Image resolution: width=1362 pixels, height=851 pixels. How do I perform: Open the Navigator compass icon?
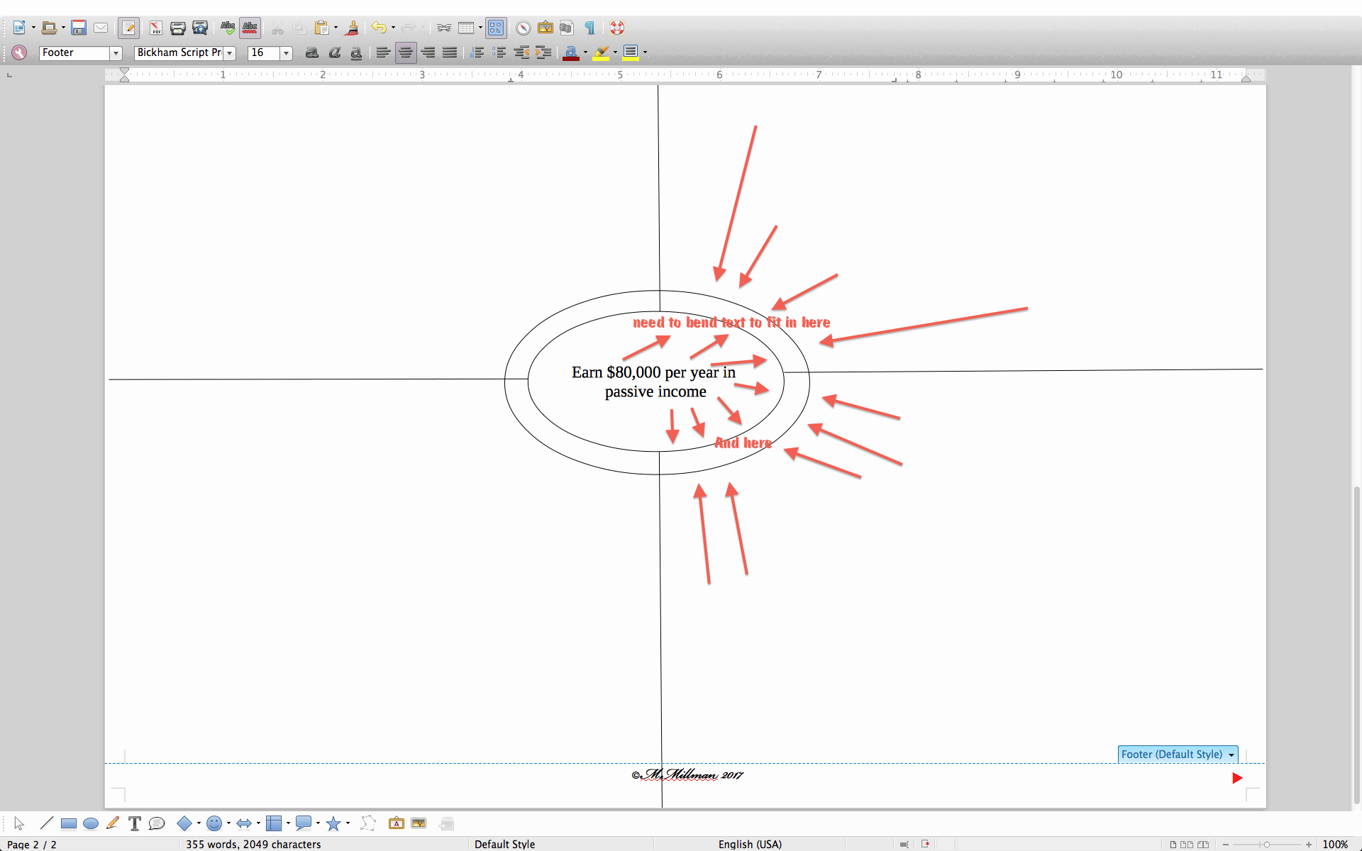523,28
